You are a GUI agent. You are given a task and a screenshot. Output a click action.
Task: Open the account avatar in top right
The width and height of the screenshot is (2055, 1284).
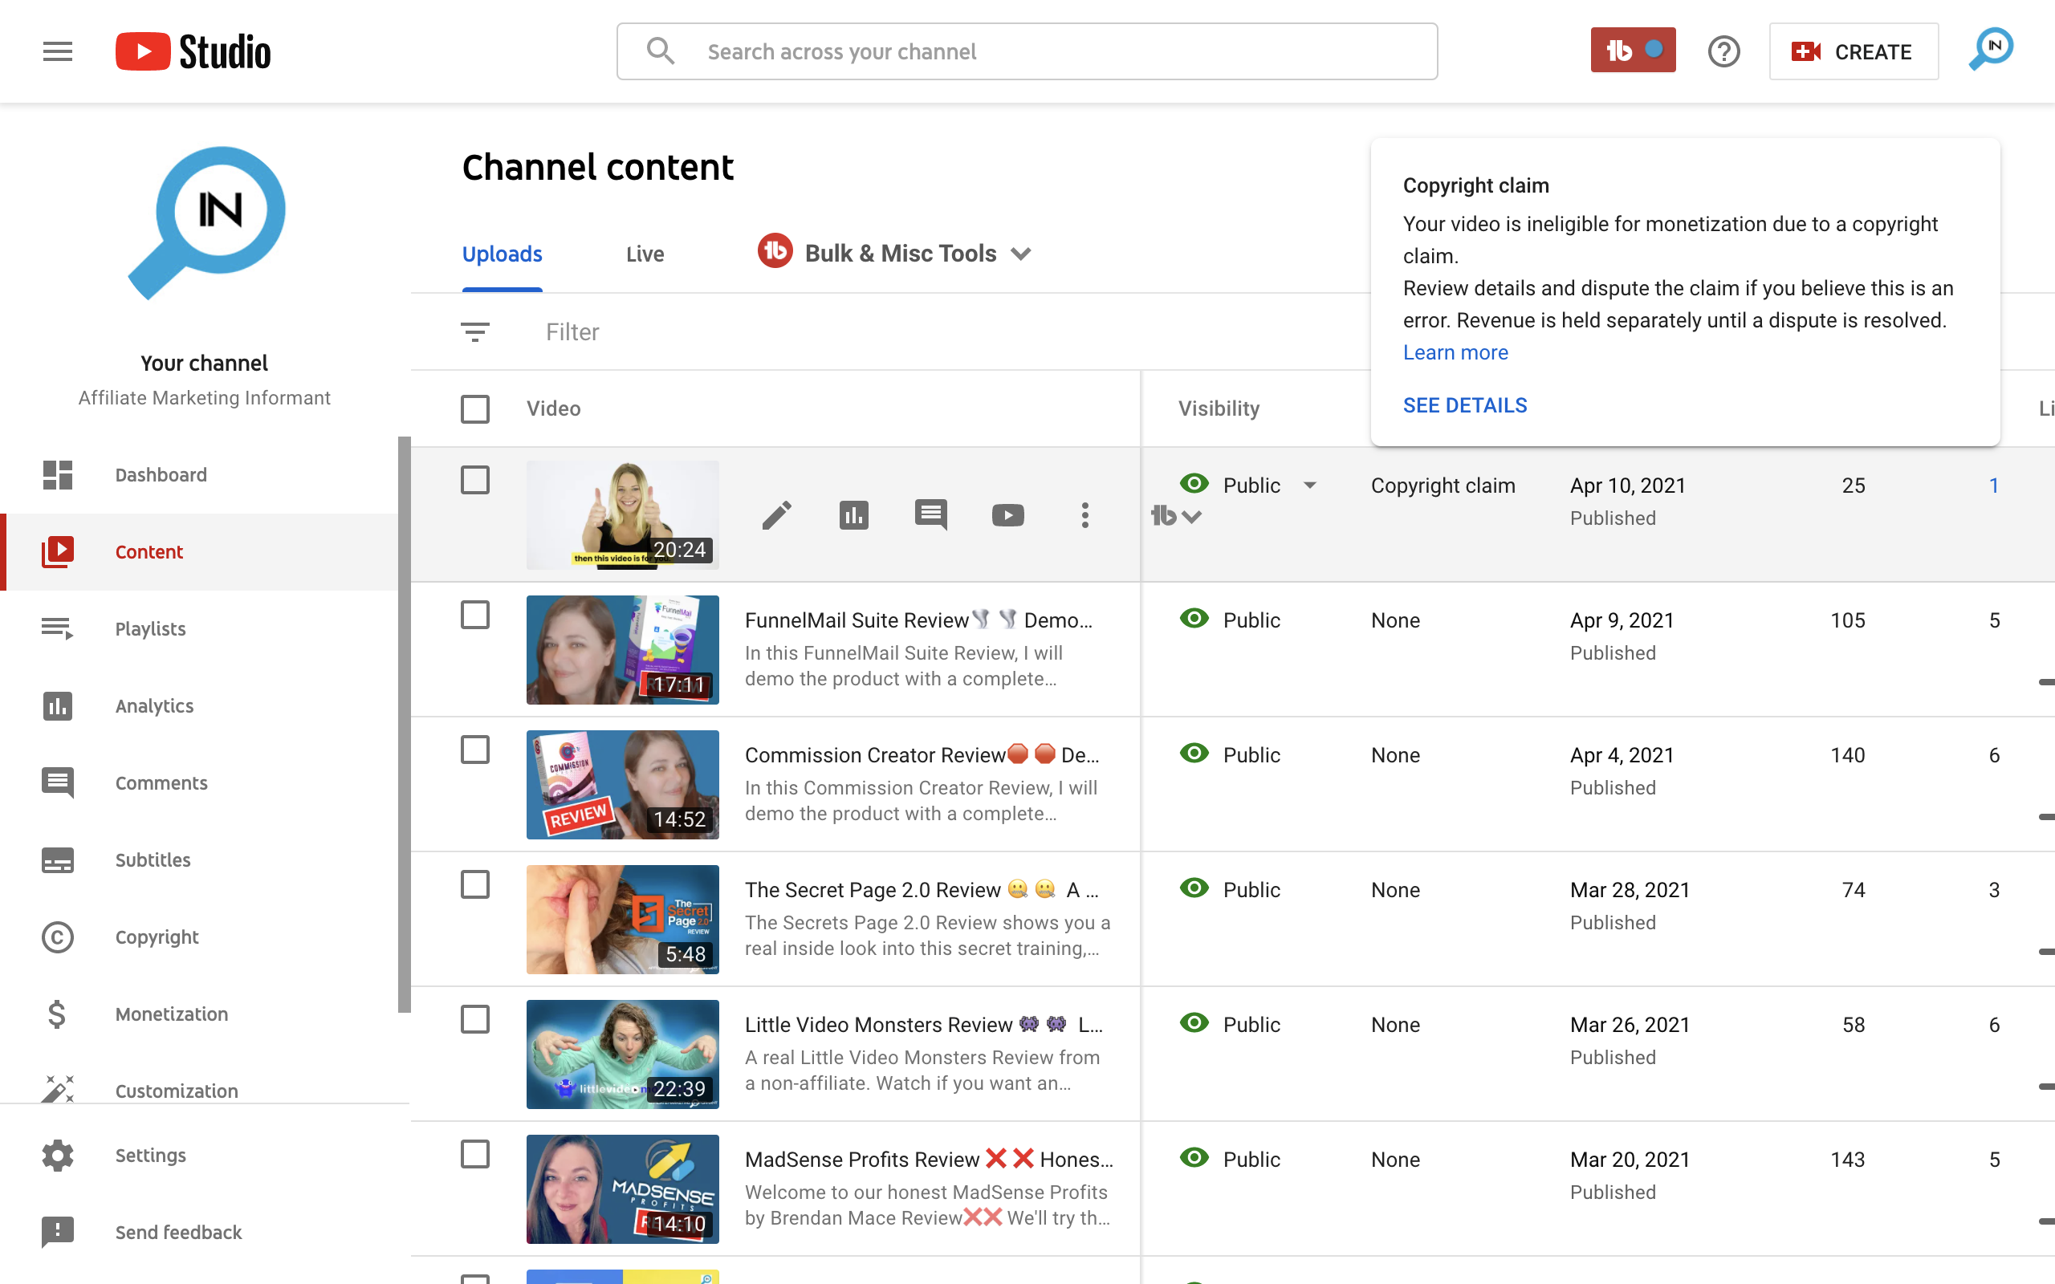click(x=1991, y=49)
